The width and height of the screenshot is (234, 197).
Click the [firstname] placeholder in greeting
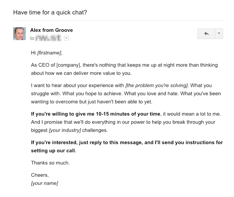coord(50,53)
